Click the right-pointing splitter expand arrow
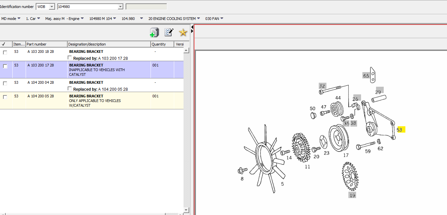 pyautogui.click(x=192, y=31)
